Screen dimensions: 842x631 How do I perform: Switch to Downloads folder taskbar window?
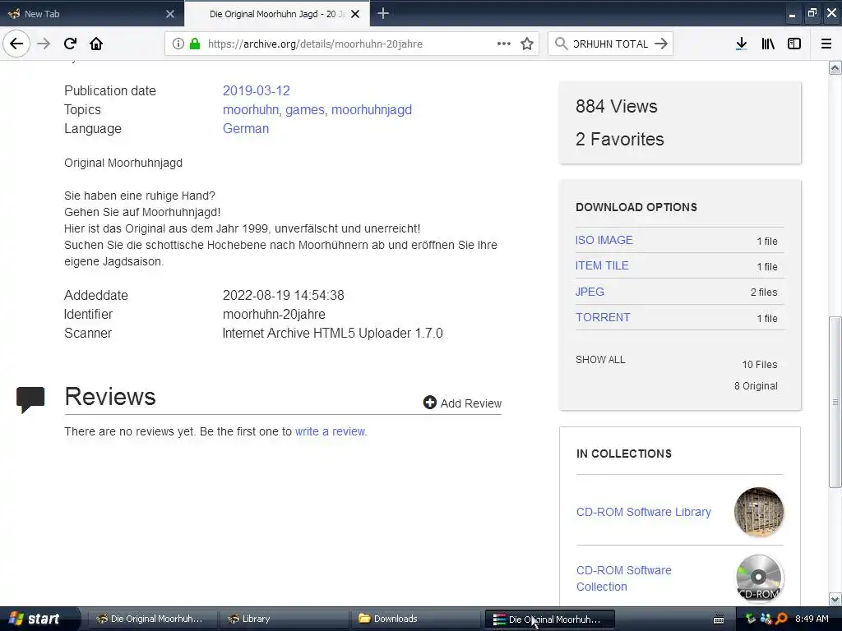click(x=416, y=619)
